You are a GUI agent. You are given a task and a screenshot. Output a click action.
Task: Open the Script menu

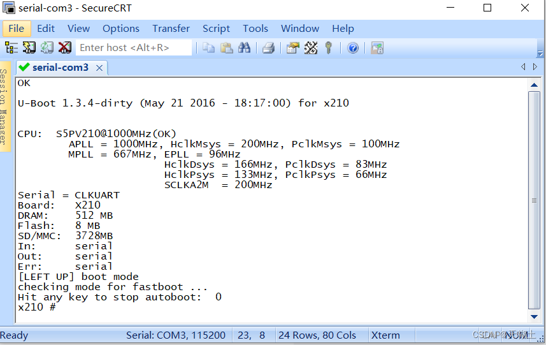pyautogui.click(x=216, y=28)
